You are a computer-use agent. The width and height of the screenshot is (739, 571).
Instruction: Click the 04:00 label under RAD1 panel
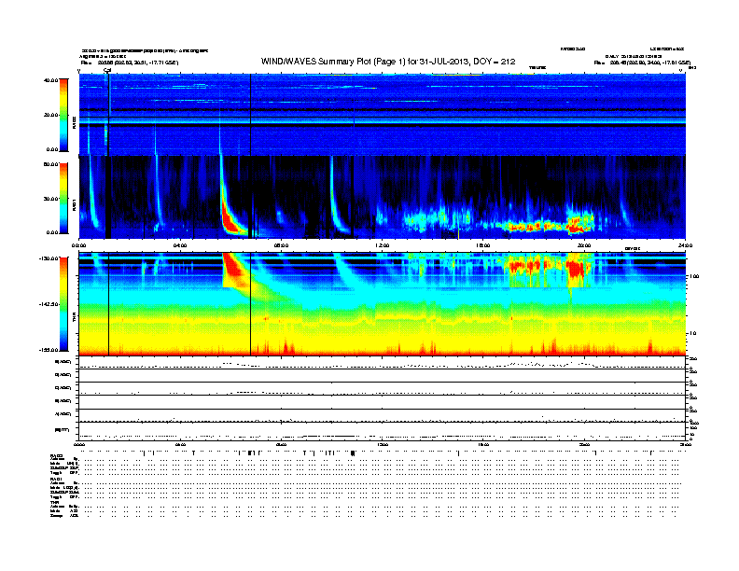(180, 245)
